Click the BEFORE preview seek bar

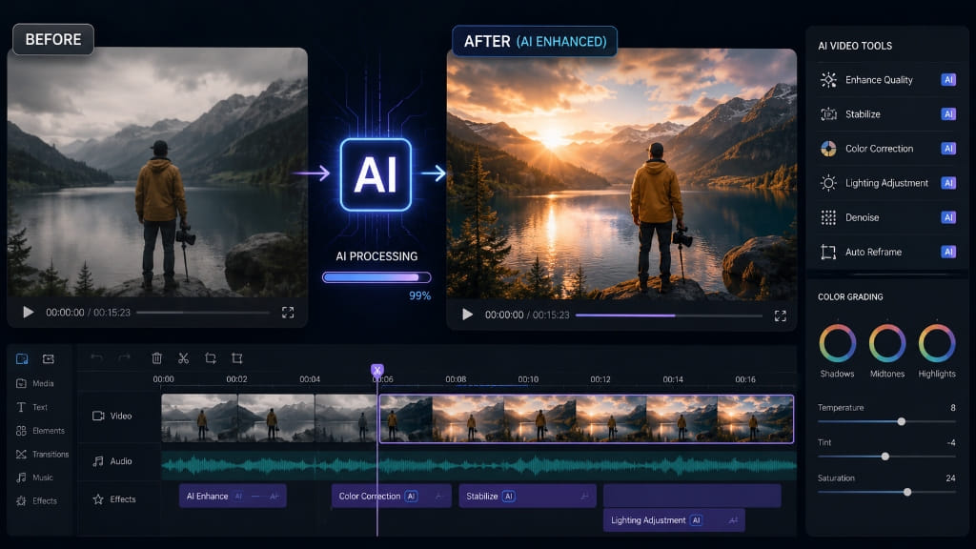(203, 313)
